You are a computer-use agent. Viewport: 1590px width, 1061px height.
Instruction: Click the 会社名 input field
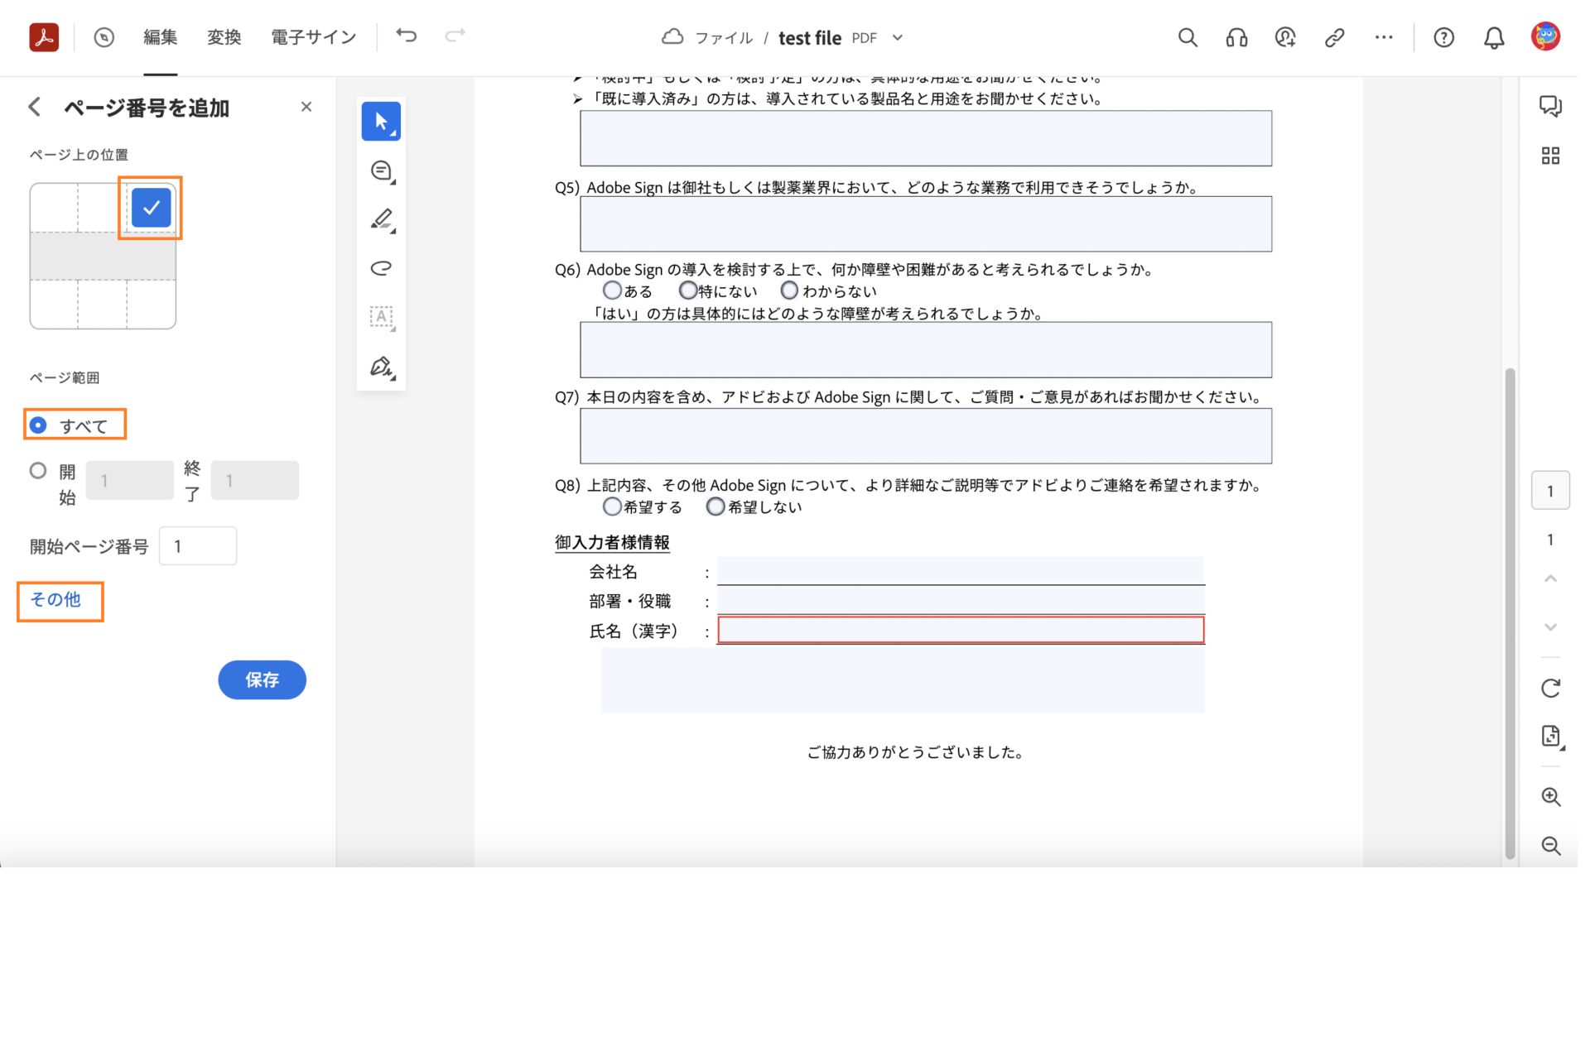[961, 570]
